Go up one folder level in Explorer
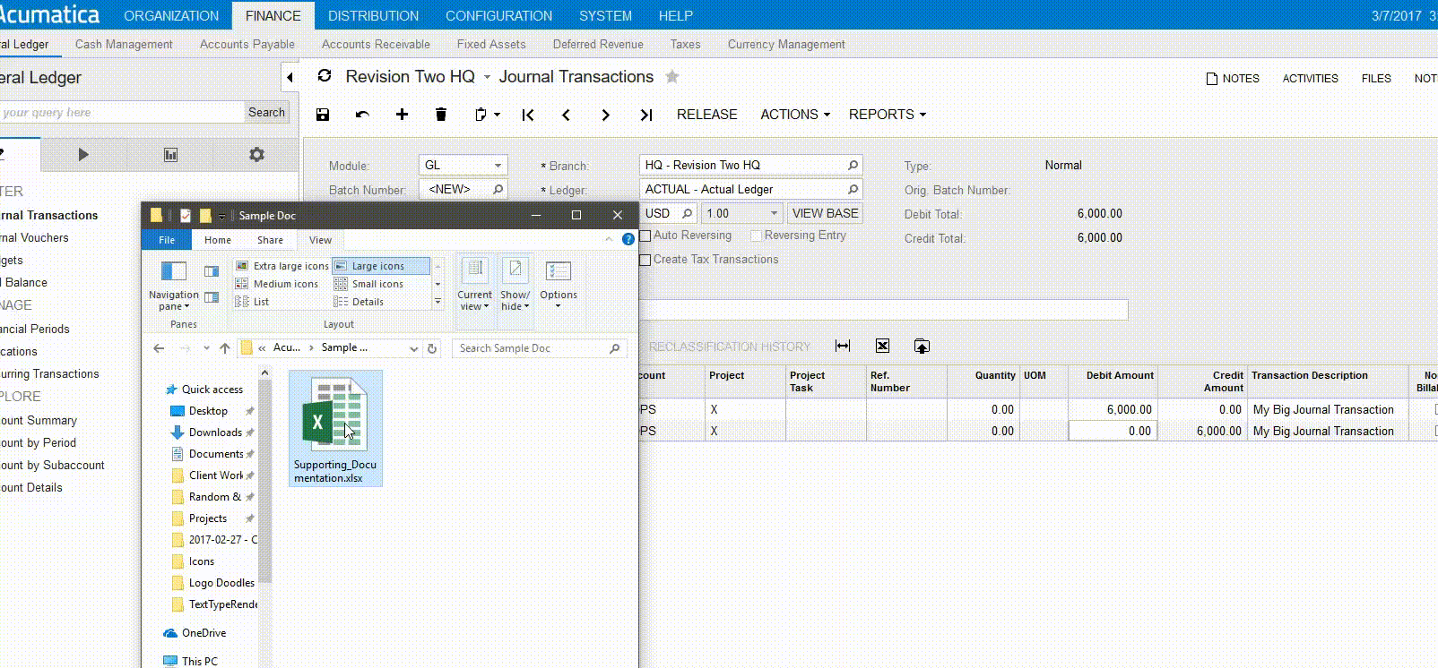The width and height of the screenshot is (1438, 668). 224,348
